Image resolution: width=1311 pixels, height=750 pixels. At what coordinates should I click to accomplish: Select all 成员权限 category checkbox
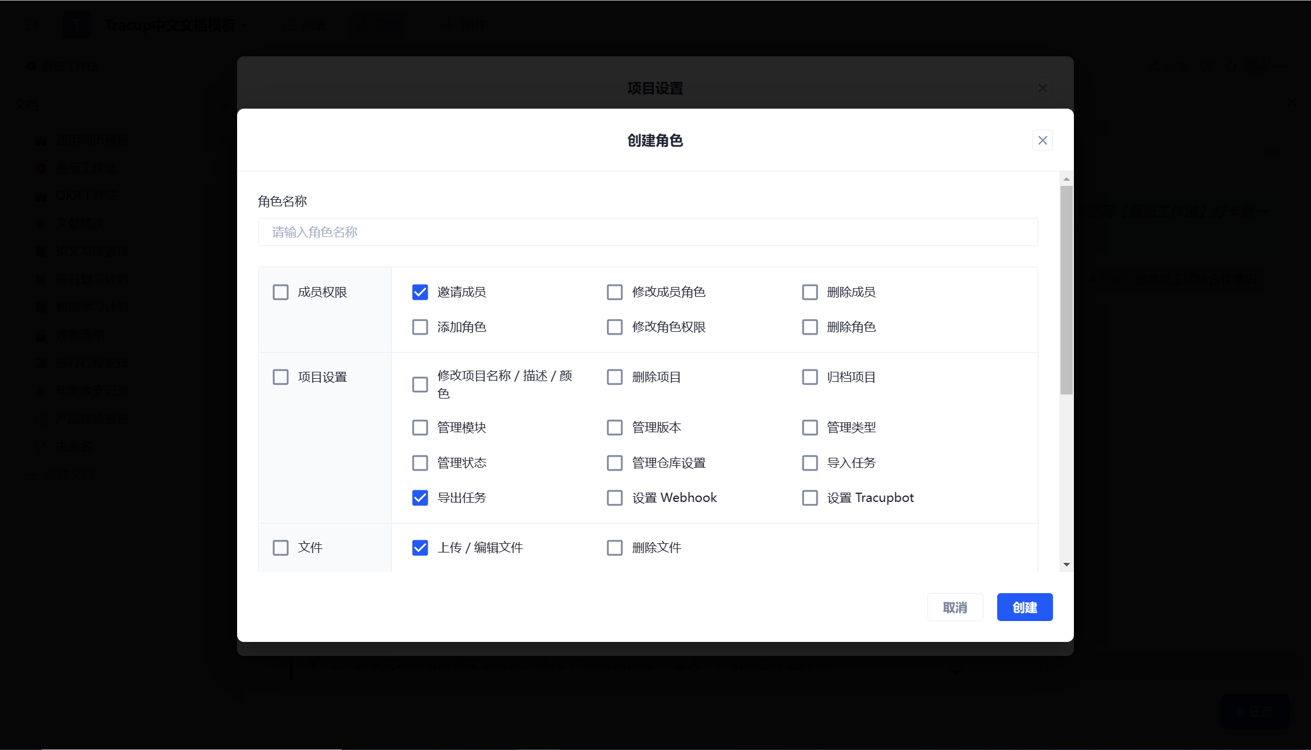coord(280,292)
